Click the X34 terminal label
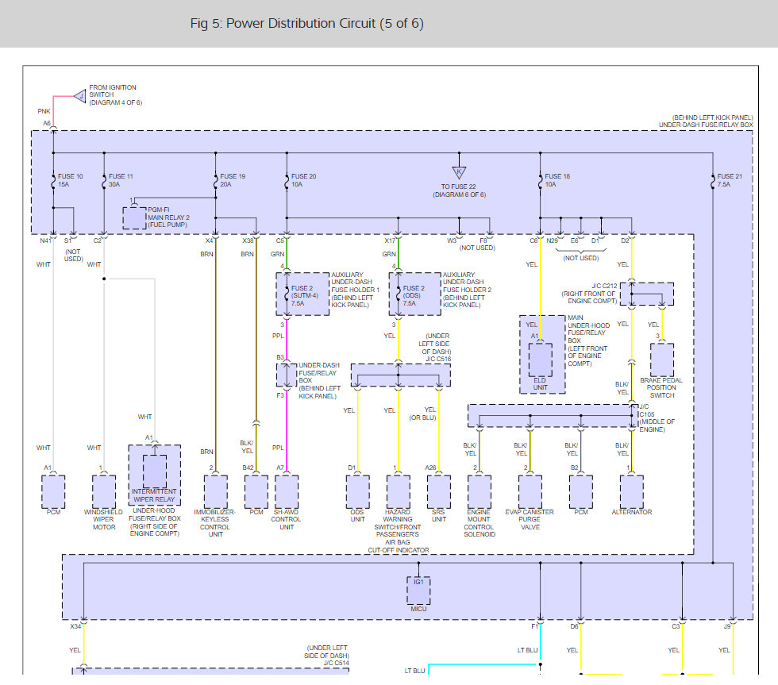 [x=75, y=626]
